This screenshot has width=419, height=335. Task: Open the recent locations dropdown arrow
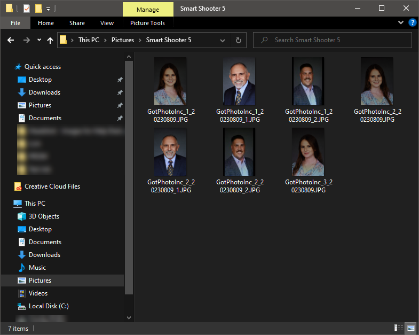click(39, 40)
